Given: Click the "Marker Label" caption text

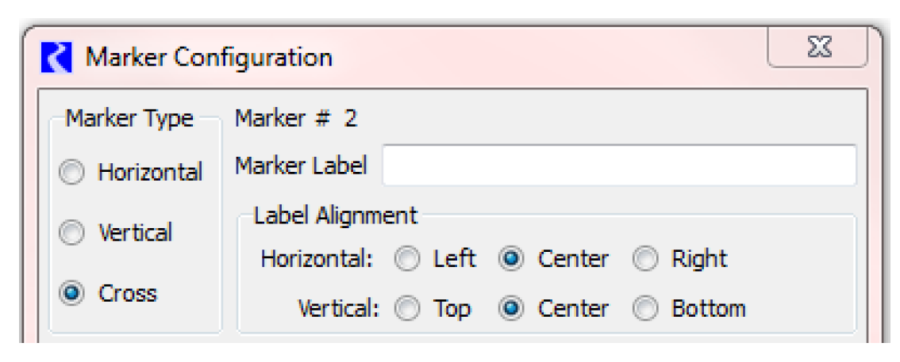Looking at the screenshot, I should coord(301,166).
